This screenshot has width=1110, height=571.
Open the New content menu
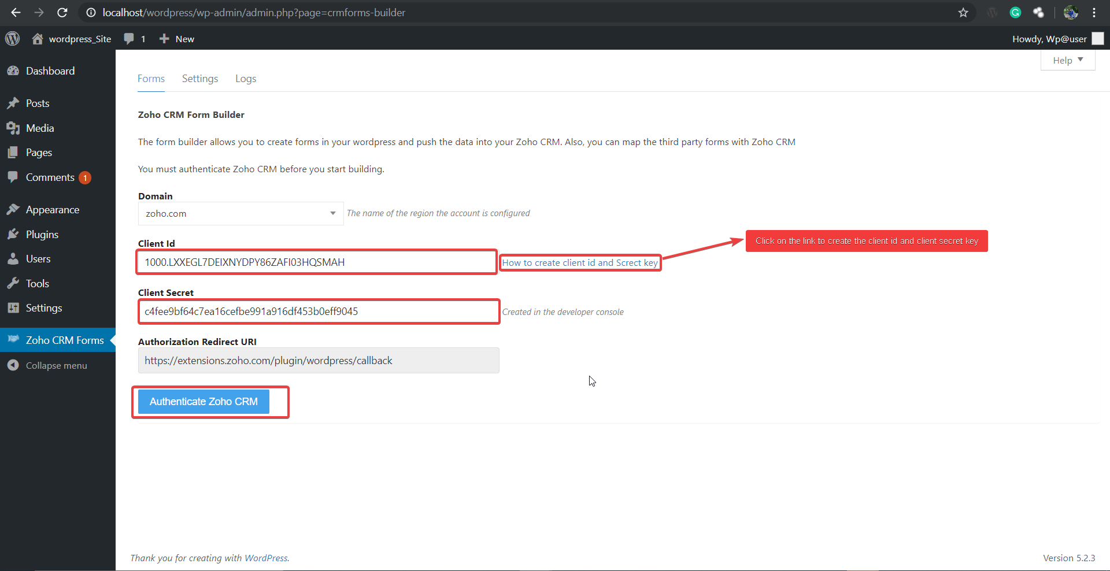pyautogui.click(x=177, y=39)
